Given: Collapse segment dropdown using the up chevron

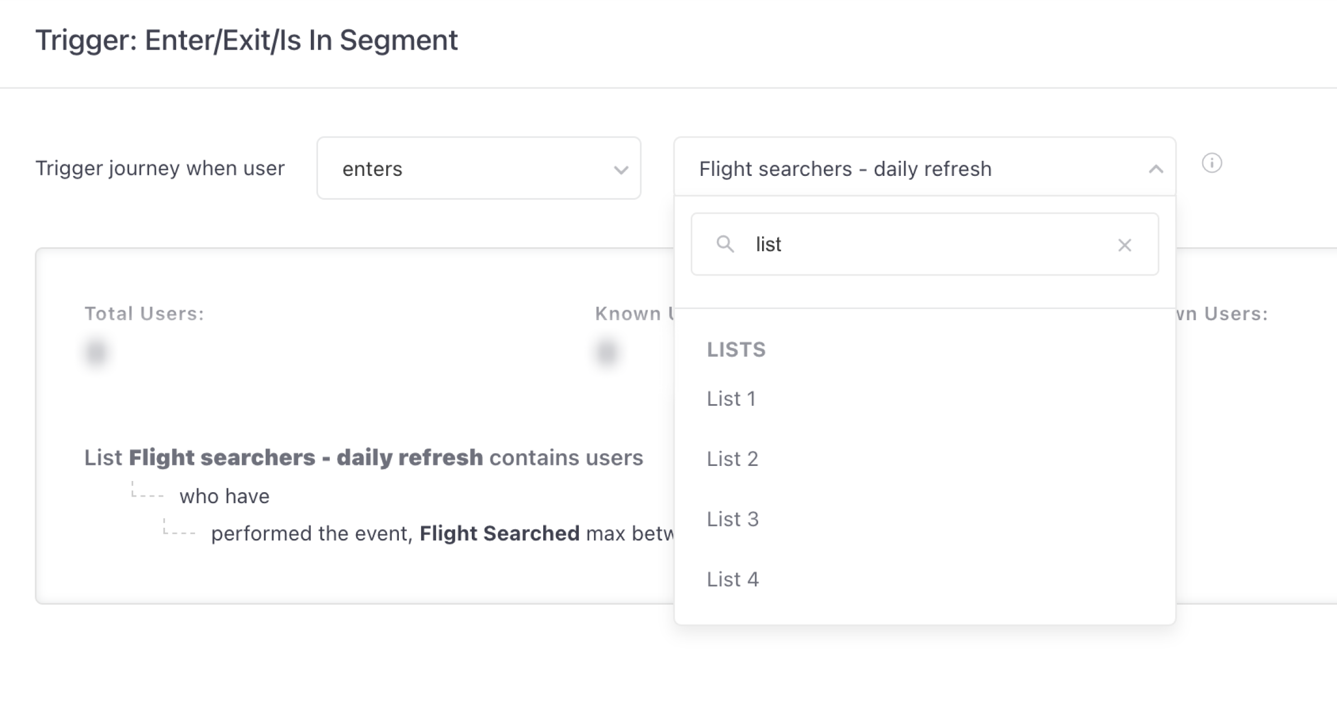Looking at the screenshot, I should tap(1156, 169).
